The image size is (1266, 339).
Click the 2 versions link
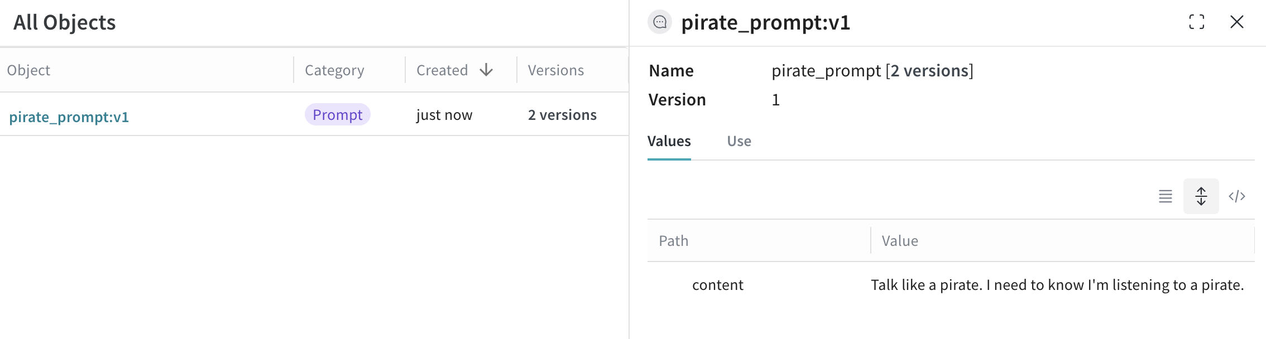coord(562,114)
